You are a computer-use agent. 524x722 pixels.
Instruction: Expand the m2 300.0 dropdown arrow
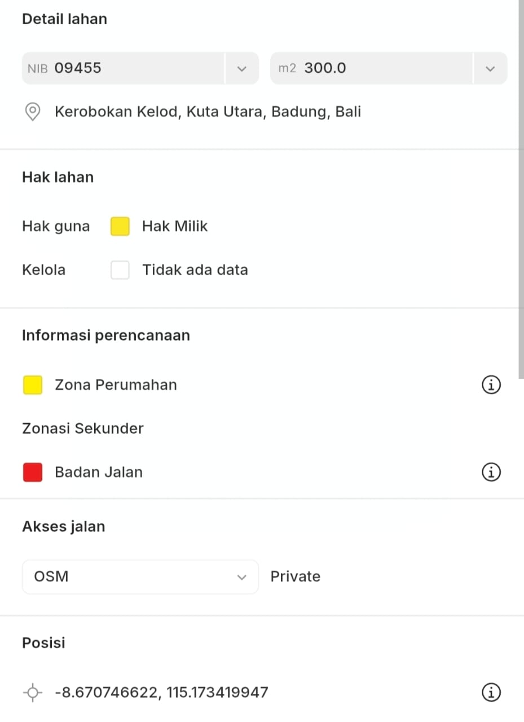coord(490,69)
